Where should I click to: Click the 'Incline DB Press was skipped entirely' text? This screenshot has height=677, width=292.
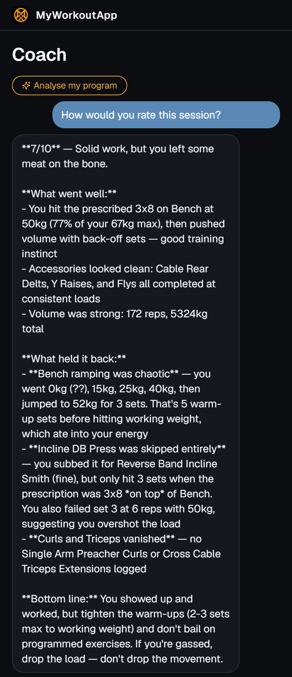[127, 449]
